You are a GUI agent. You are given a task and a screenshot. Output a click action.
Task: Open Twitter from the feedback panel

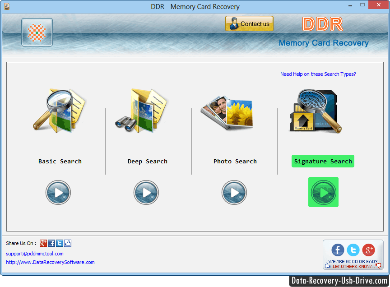(x=353, y=250)
